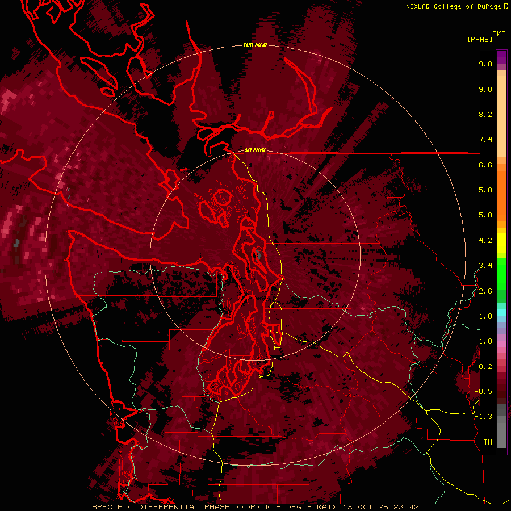Click the 0.5 DEG elevation text
The height and width of the screenshot is (511, 511).
(x=283, y=507)
